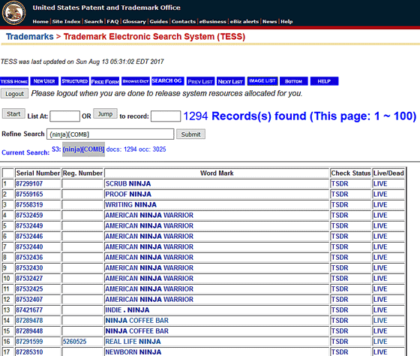Focus the Refine Search text box
This screenshot has width=420, height=356.
[x=110, y=134]
